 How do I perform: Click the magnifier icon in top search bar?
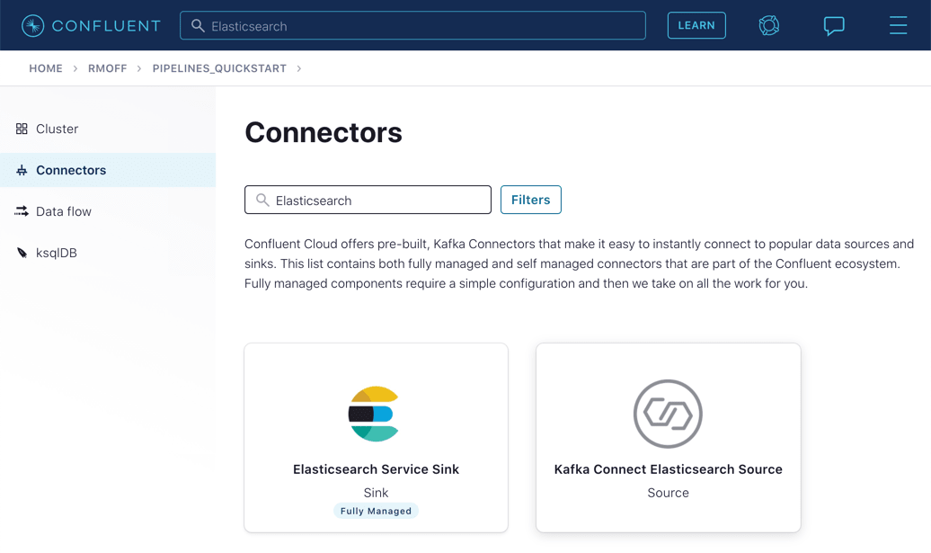[x=198, y=25]
